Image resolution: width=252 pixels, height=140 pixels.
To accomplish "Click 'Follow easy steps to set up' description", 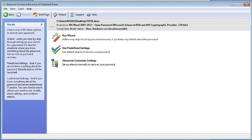I will click(110, 39).
